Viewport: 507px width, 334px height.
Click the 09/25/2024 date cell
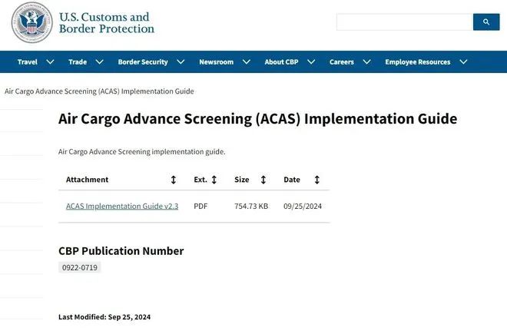tap(303, 207)
